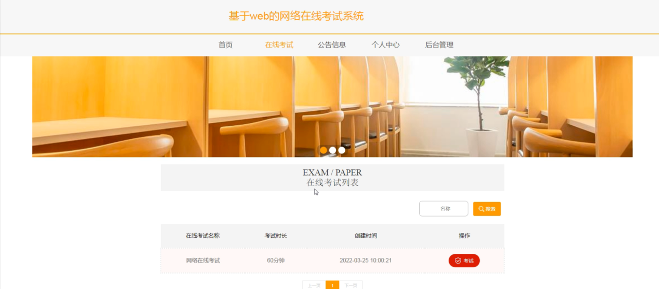
Task: Click page number 1 in pagination
Action: click(x=332, y=285)
